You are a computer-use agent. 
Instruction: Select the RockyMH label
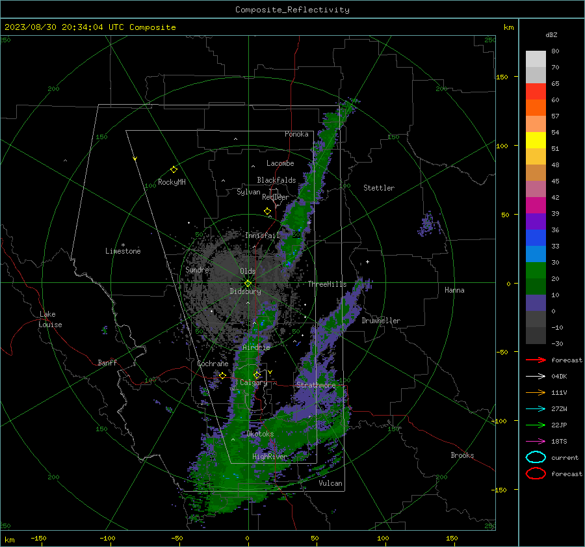172,182
